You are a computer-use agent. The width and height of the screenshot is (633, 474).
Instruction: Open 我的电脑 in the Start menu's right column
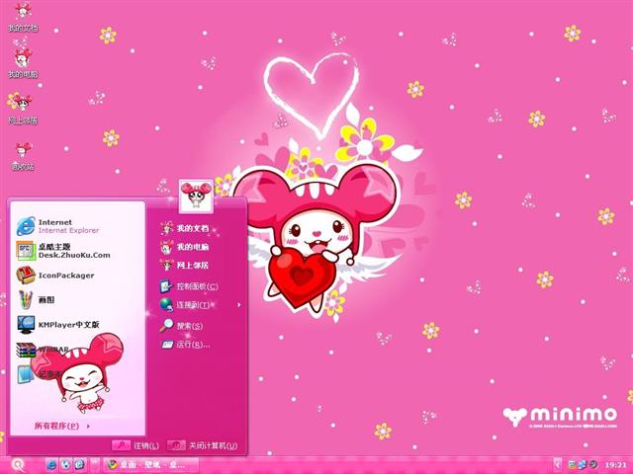185,247
